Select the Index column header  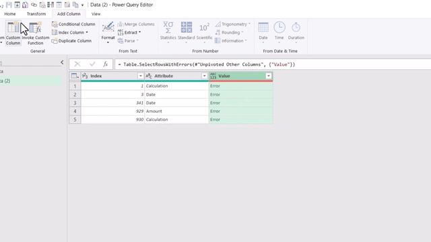pos(112,76)
